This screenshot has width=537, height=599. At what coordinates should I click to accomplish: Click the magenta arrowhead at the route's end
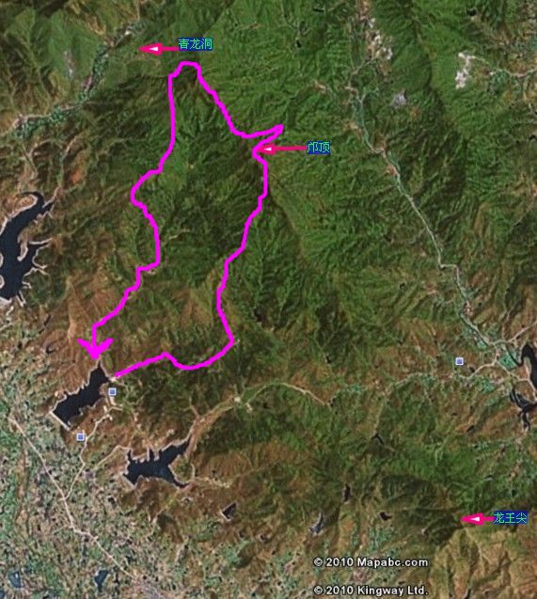[95, 347]
